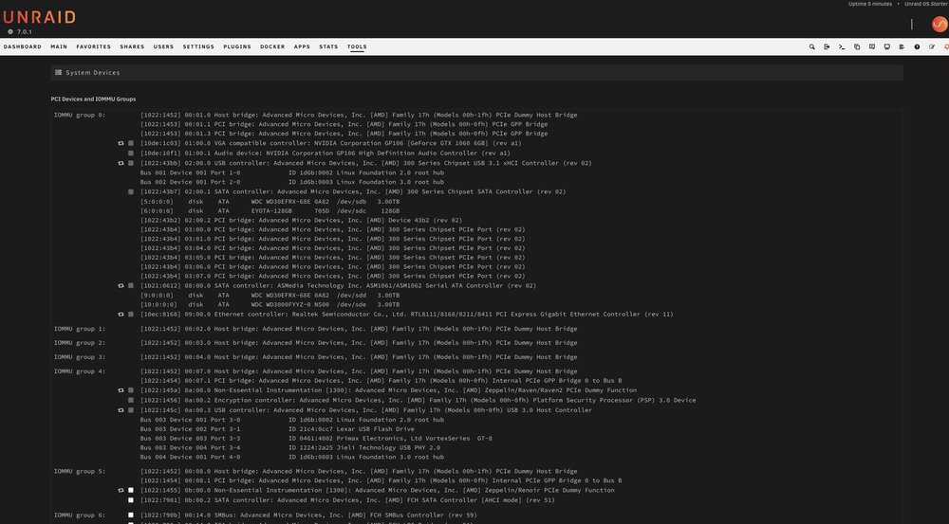Click the feedback speech-bubble icon
Screen dimensions: 949x524
coord(871,46)
